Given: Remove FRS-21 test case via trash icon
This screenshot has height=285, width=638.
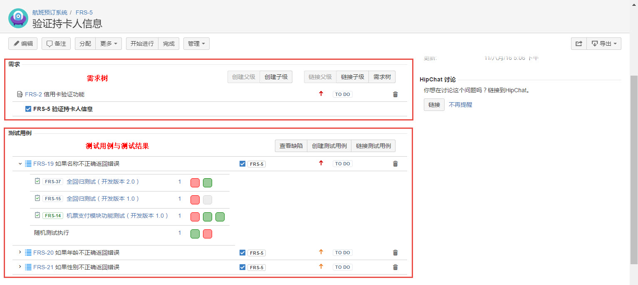Looking at the screenshot, I should tap(396, 267).
